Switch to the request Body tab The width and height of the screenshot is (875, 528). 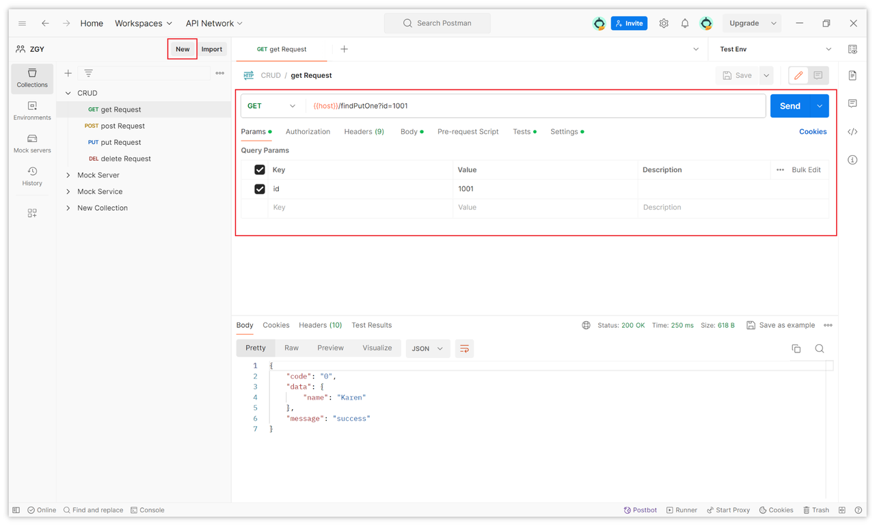click(412, 132)
